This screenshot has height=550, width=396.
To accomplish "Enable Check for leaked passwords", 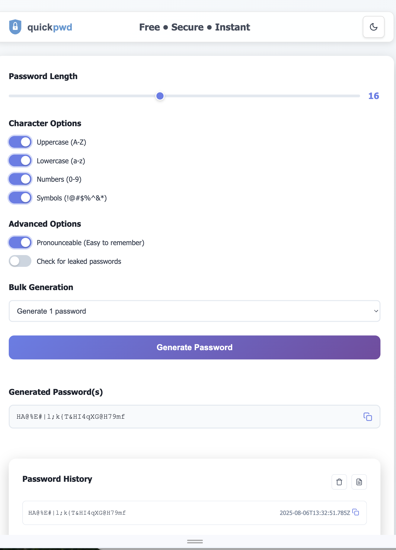I will (x=20, y=261).
